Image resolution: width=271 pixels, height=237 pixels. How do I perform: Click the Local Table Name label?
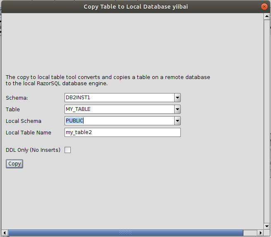[29, 132]
